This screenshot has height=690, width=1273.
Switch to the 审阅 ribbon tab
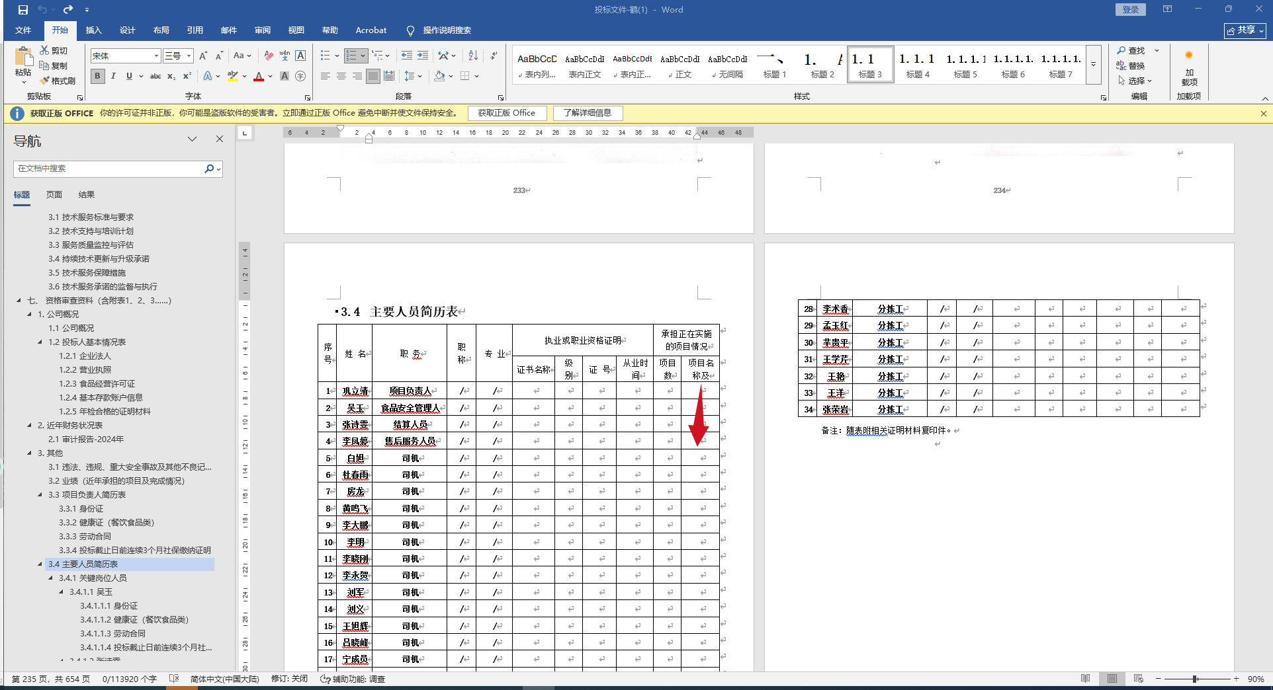262,30
